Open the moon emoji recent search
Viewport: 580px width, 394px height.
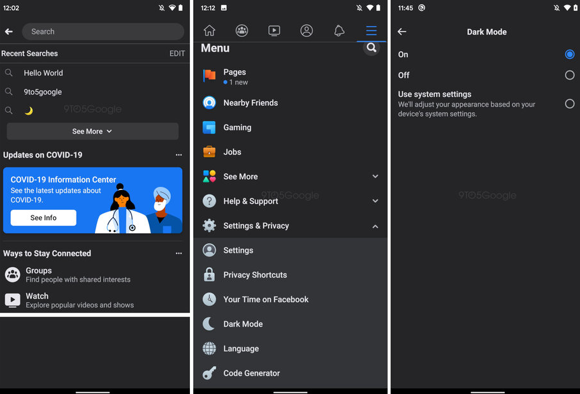[29, 111]
